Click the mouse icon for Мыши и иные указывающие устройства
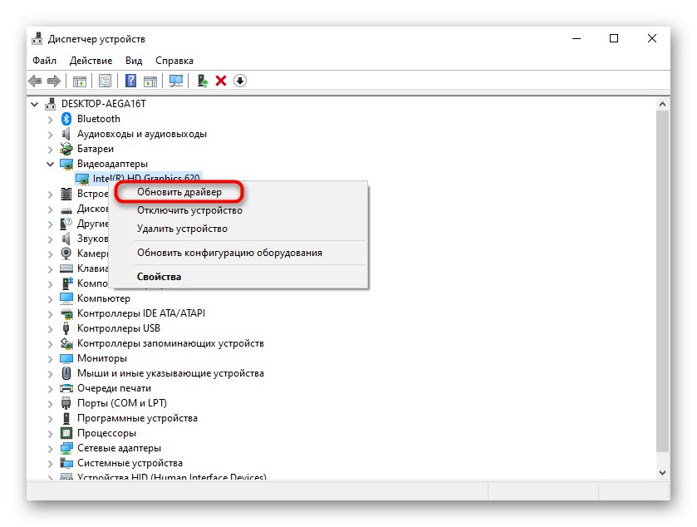The width and height of the screenshot is (697, 527). click(66, 373)
